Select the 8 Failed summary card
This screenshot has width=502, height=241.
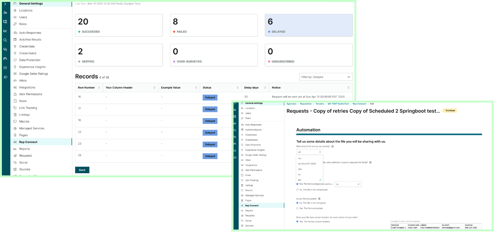[x=214, y=25]
